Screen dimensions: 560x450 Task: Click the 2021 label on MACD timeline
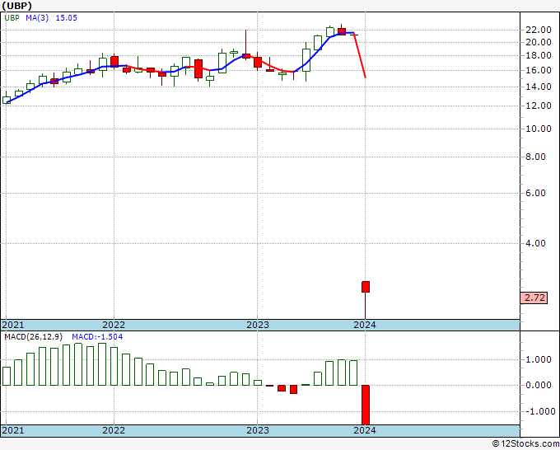tap(13, 430)
